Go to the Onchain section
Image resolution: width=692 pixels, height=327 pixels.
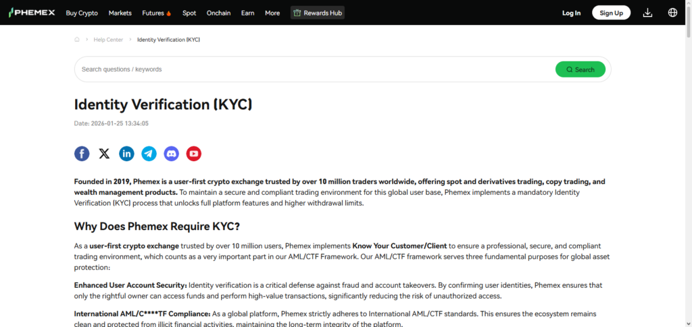218,13
